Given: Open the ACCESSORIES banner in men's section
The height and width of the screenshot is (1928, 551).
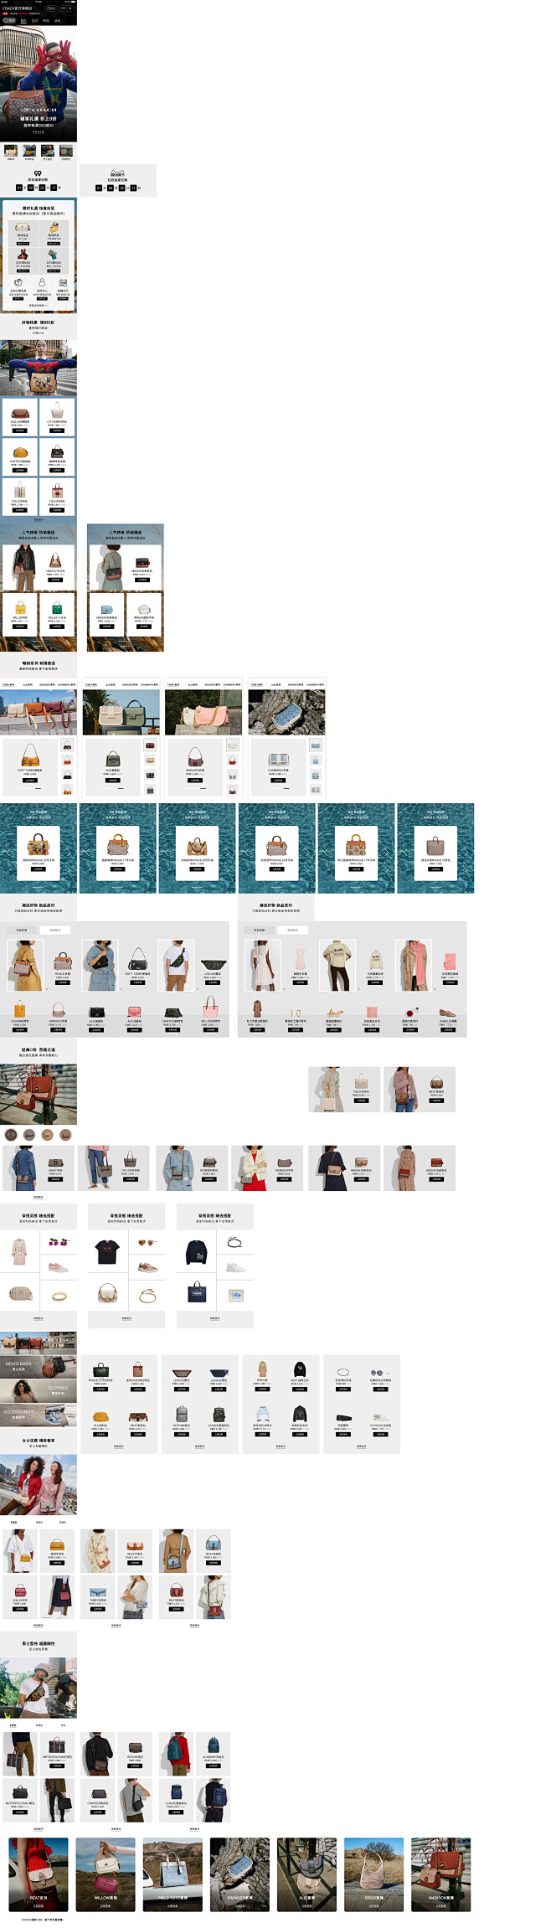Looking at the screenshot, I should [x=39, y=1414].
